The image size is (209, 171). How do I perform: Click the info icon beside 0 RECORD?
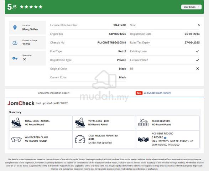(165, 138)
